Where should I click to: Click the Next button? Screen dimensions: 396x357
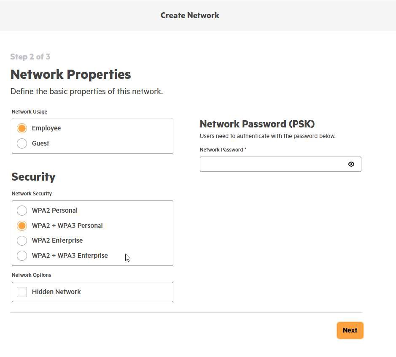(x=350, y=330)
